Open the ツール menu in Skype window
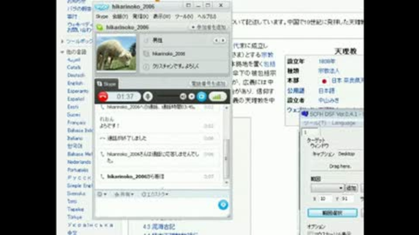Viewport: 419px width, 235px height. (x=184, y=17)
